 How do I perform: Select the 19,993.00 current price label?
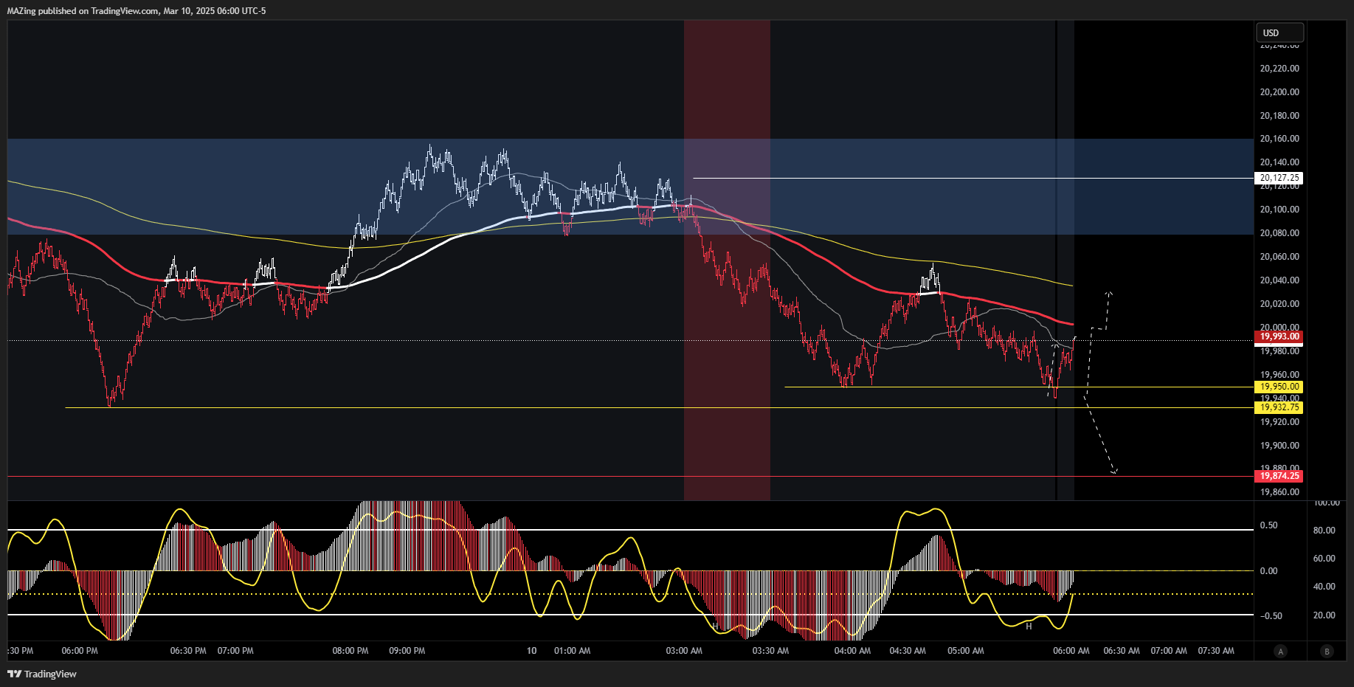click(1279, 336)
